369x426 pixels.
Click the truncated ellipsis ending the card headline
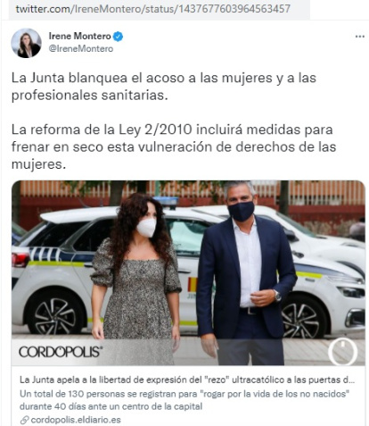pyautogui.click(x=351, y=380)
